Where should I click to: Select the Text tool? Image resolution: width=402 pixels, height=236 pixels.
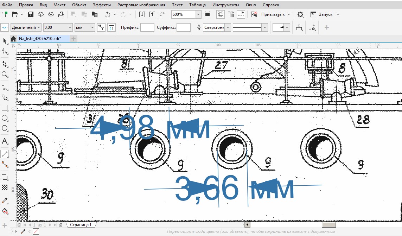[x=5, y=141]
